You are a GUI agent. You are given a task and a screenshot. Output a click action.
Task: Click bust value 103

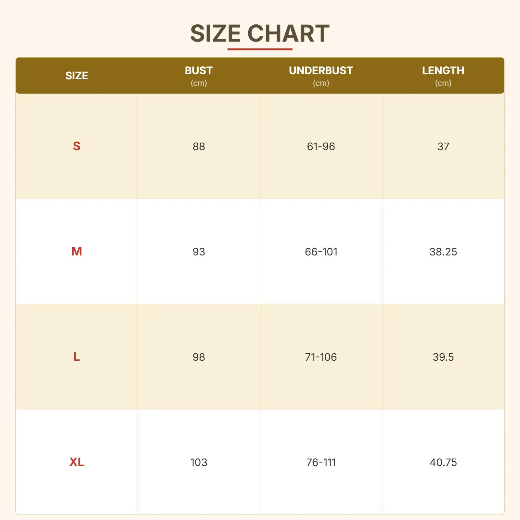pyautogui.click(x=199, y=462)
